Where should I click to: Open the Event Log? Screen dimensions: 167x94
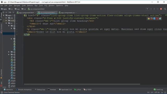tap(158, 90)
